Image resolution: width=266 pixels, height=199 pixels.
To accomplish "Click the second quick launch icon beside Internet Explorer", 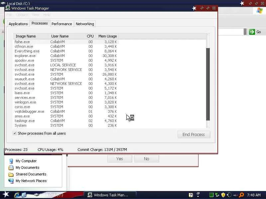I will (x=24, y=195).
